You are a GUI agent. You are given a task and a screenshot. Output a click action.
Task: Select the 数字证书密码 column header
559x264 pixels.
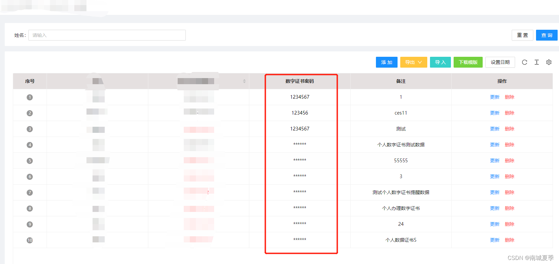(x=300, y=81)
